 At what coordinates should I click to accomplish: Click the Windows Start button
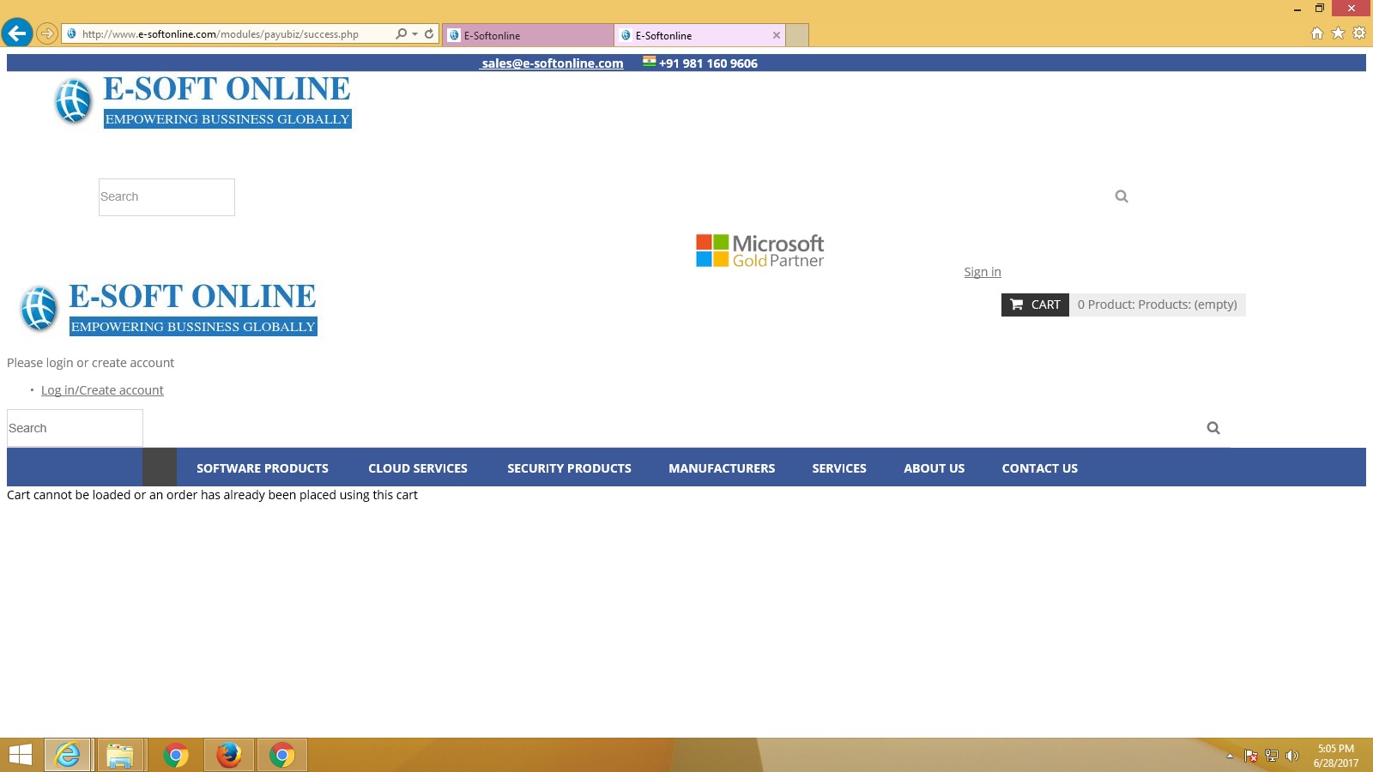click(x=20, y=755)
